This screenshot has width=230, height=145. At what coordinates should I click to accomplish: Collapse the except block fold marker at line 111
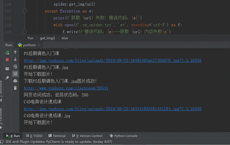coord(25,11)
